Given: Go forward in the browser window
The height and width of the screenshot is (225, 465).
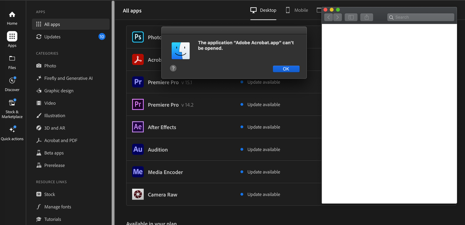Looking at the screenshot, I should 337,17.
